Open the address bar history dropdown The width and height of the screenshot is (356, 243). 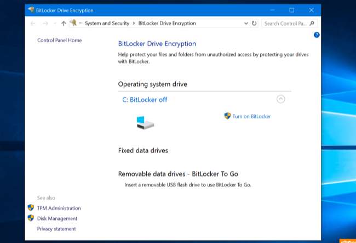[x=245, y=24]
